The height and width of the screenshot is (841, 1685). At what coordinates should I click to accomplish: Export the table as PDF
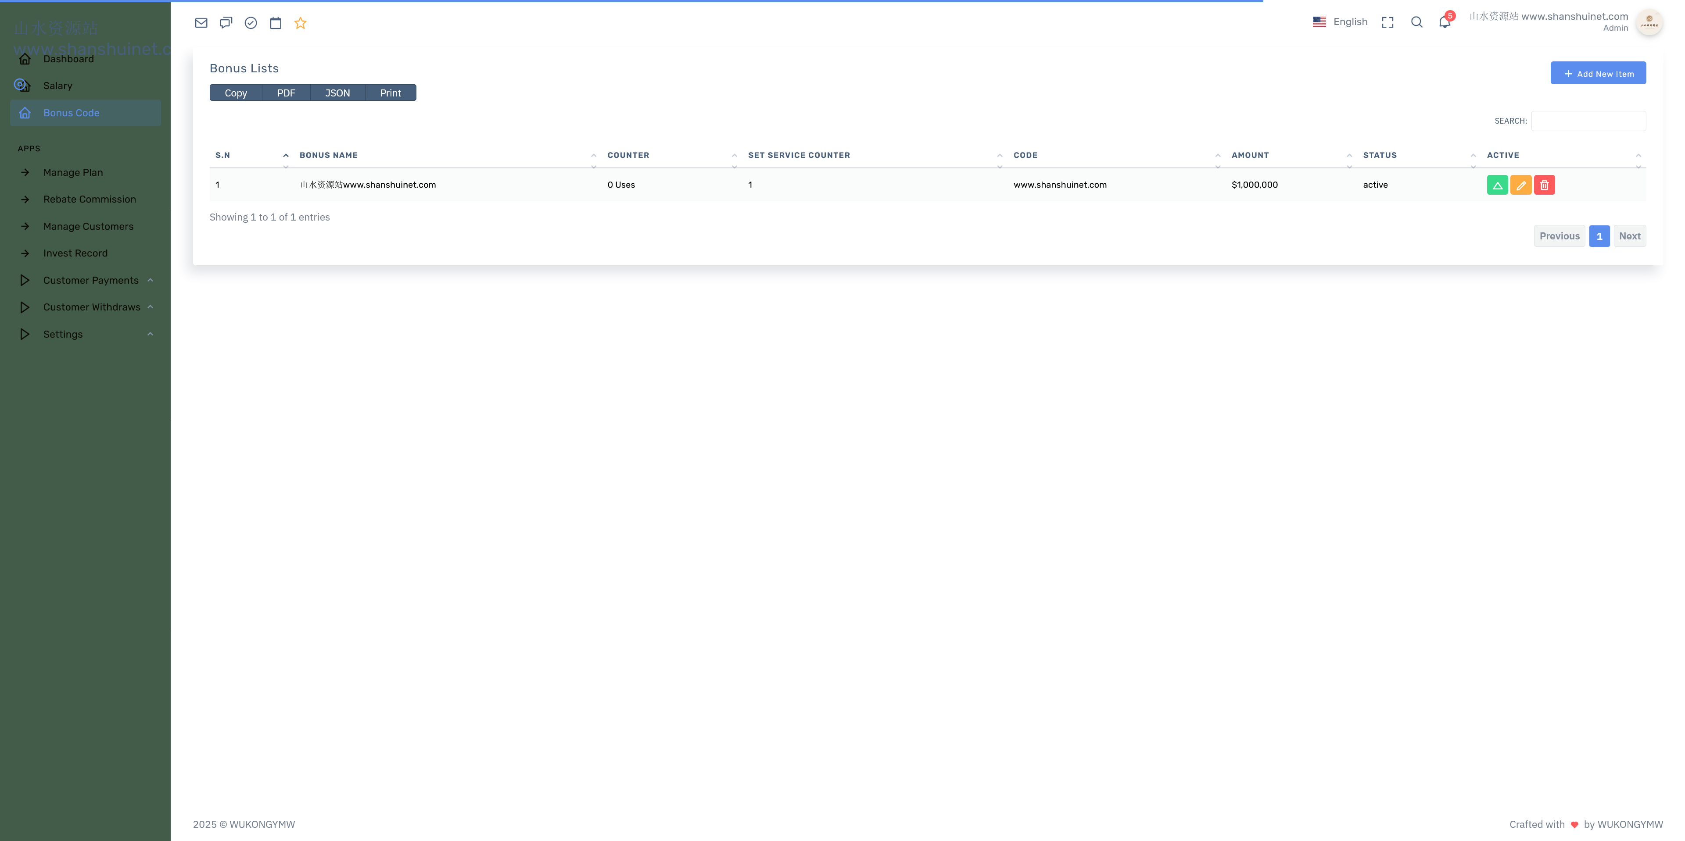(x=286, y=93)
